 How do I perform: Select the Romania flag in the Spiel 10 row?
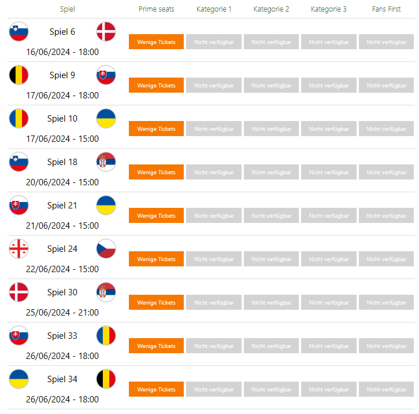point(19,118)
